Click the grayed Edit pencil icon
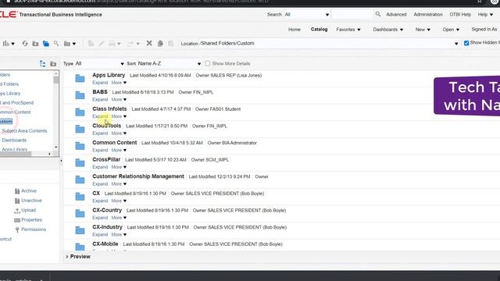This screenshot has width=500, height=281. tap(102, 44)
